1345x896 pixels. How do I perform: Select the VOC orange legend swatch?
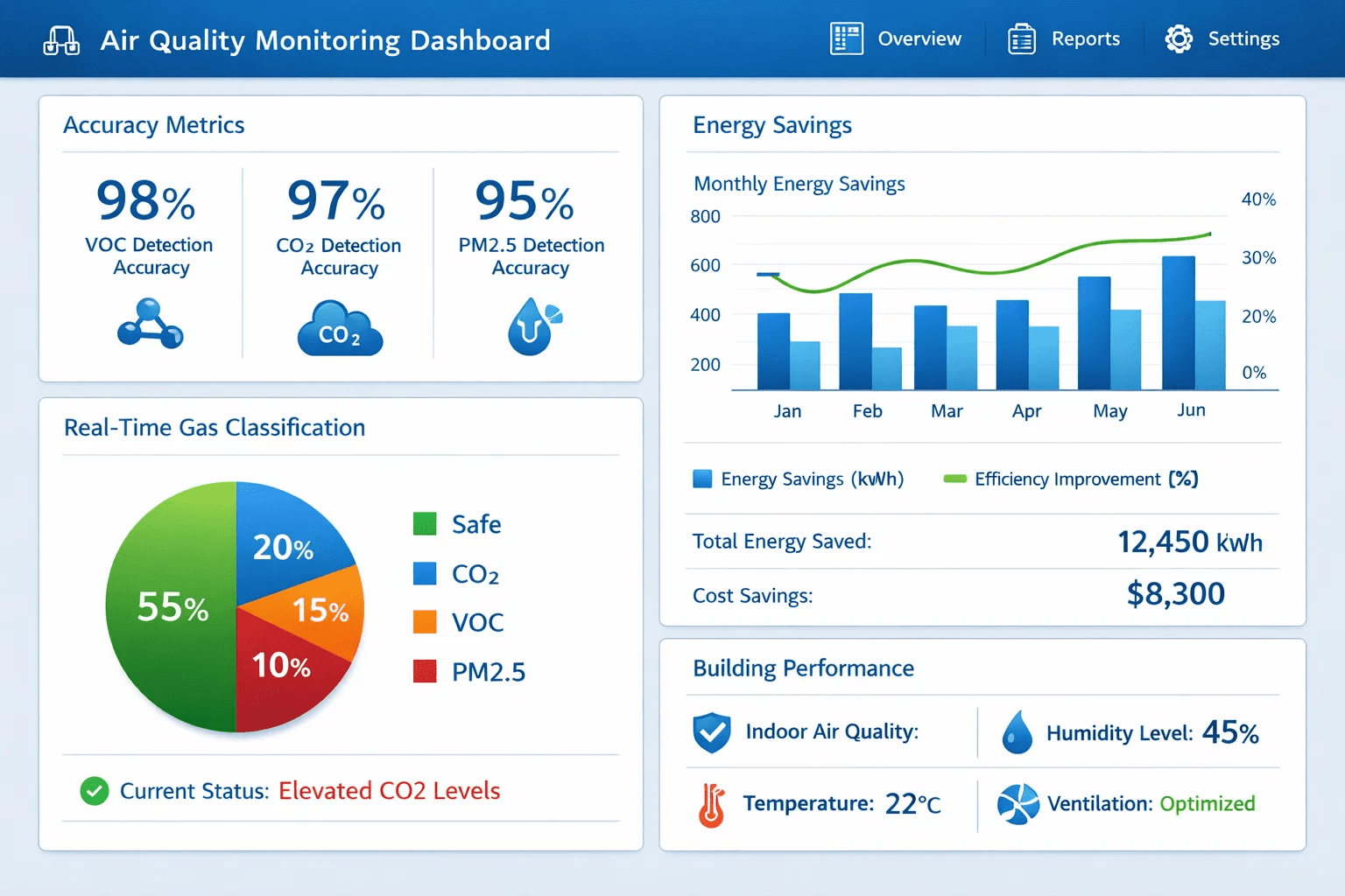tap(425, 621)
